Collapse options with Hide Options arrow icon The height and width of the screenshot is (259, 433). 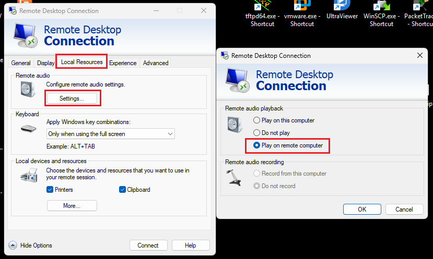[13, 245]
